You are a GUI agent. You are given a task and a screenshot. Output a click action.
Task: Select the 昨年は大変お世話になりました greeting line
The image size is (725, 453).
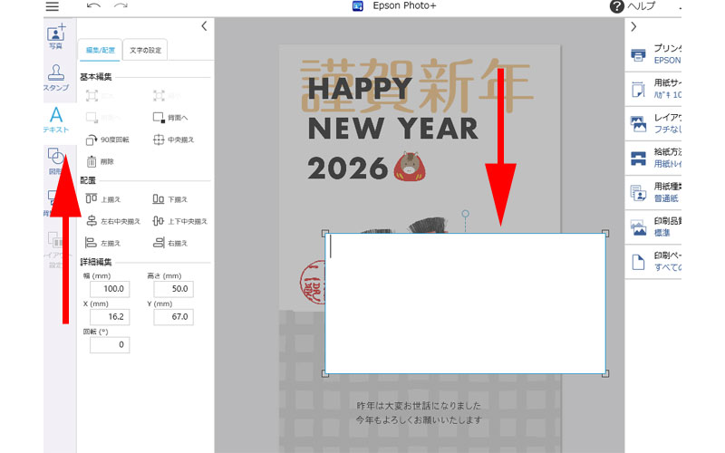tap(419, 406)
